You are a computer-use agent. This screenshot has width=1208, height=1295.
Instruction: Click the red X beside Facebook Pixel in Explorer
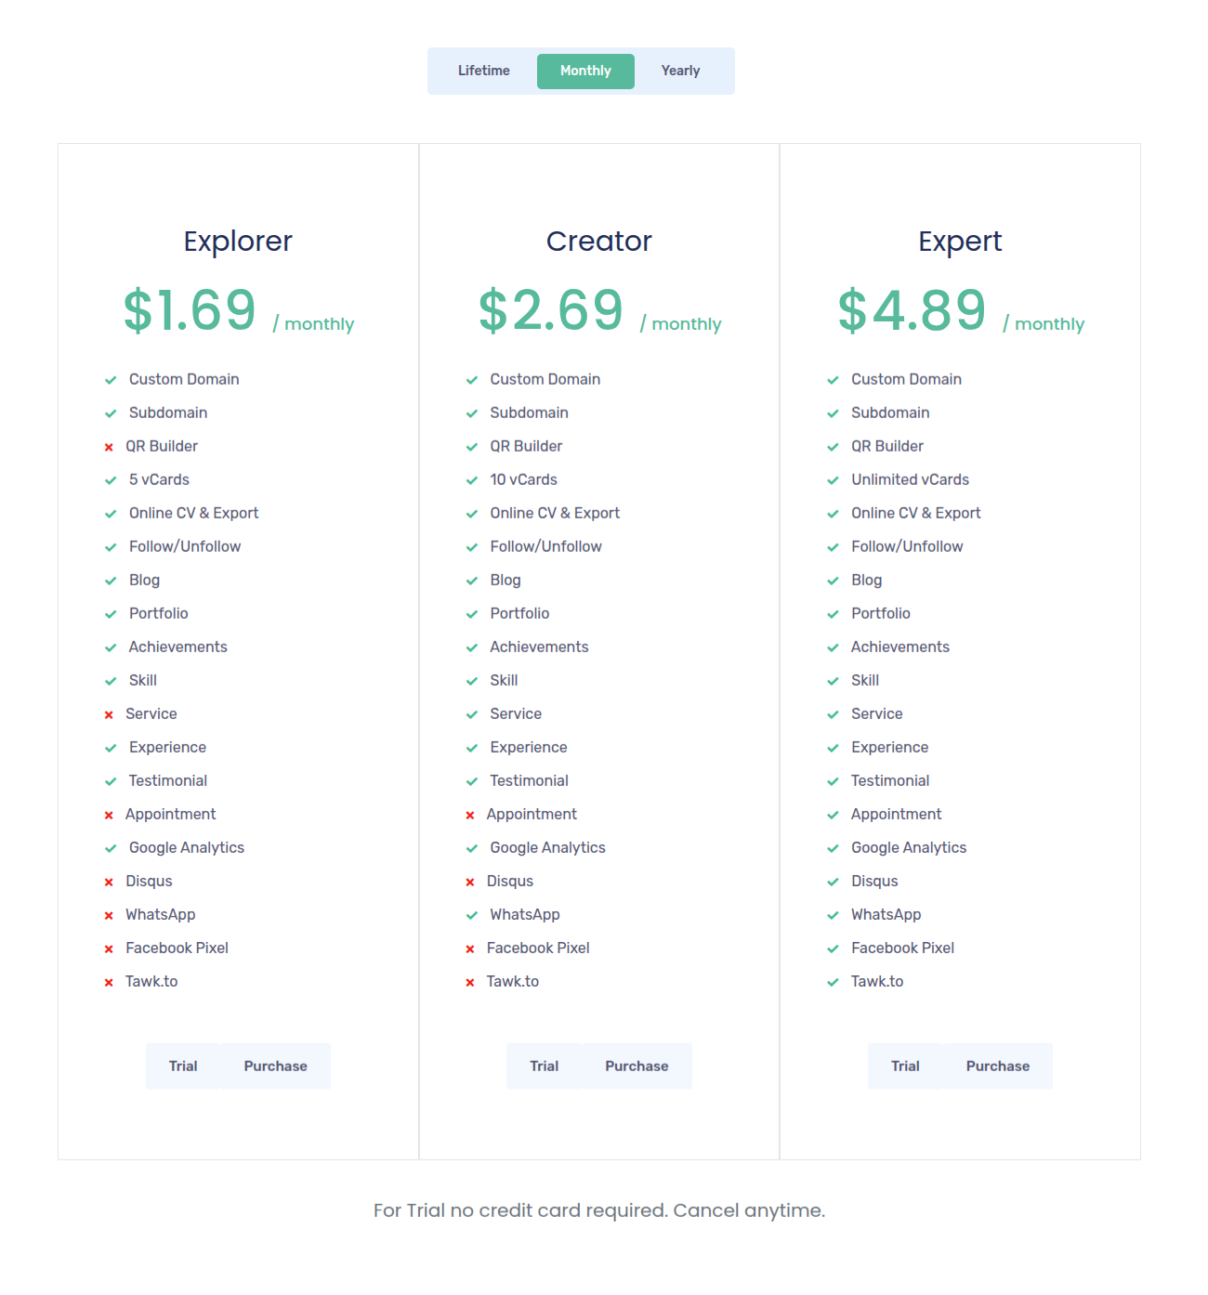[x=109, y=948]
